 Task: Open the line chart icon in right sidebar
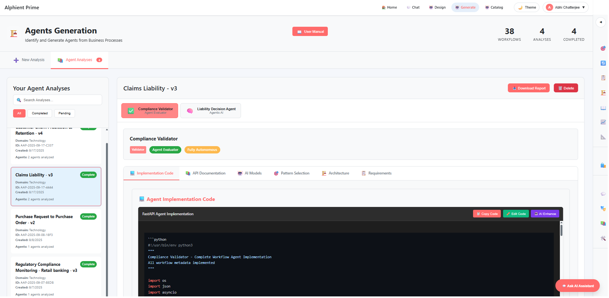[603, 122]
